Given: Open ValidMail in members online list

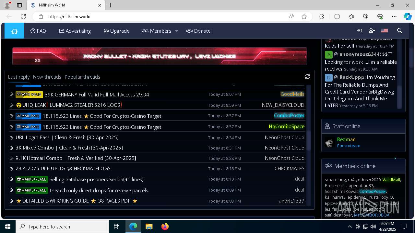Looking at the screenshot, I should [391, 180].
